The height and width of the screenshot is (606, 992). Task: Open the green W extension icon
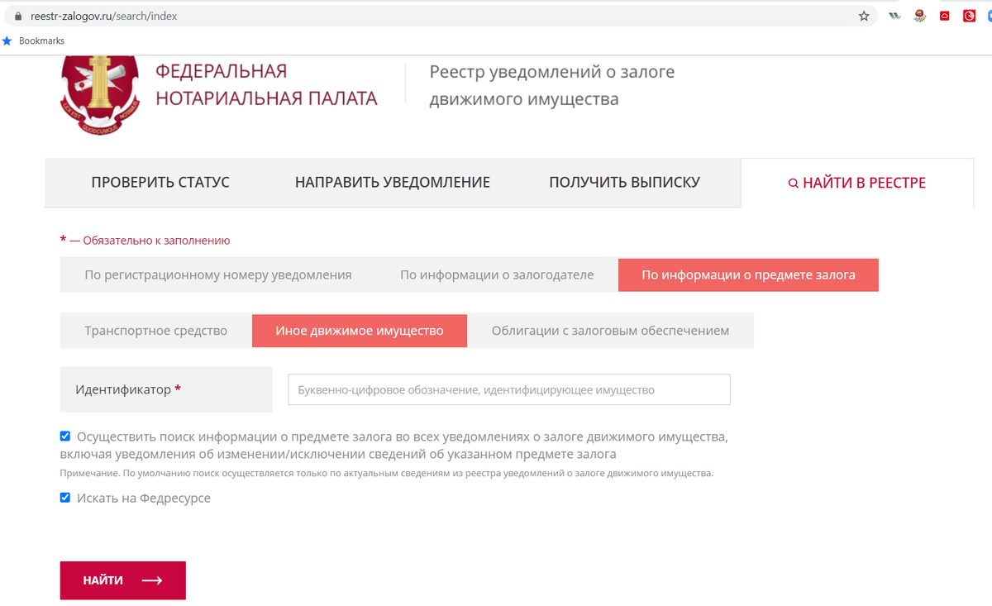tap(894, 15)
